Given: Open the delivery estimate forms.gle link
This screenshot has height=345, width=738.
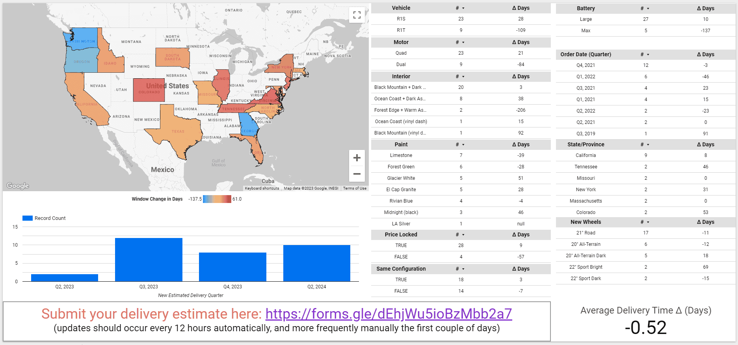Looking at the screenshot, I should (389, 314).
